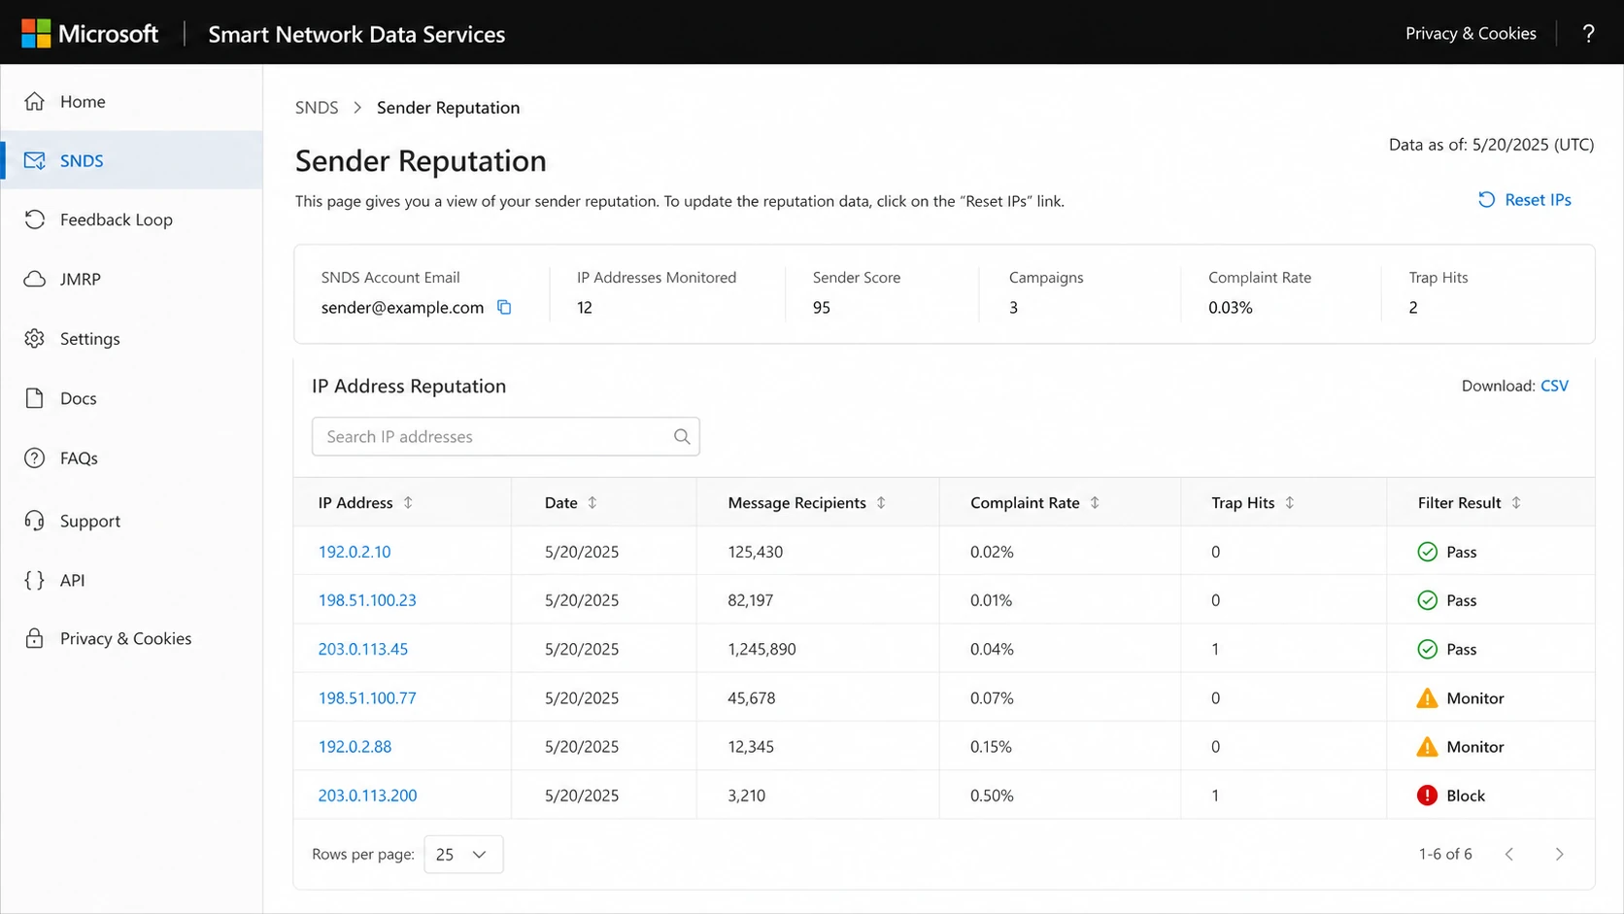Click the Data as of 5/20/2025 text
Viewport: 1624px width, 914px height.
pos(1491,145)
